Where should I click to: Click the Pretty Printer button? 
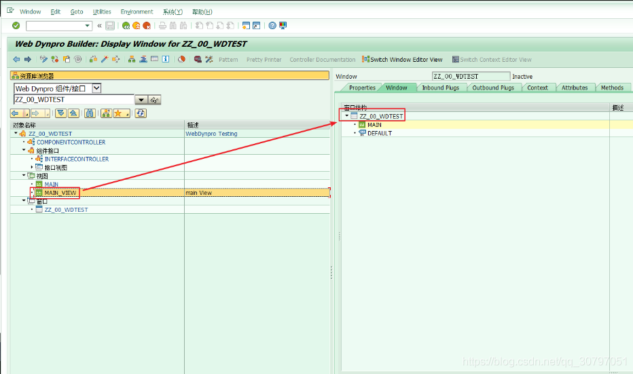pyautogui.click(x=264, y=60)
